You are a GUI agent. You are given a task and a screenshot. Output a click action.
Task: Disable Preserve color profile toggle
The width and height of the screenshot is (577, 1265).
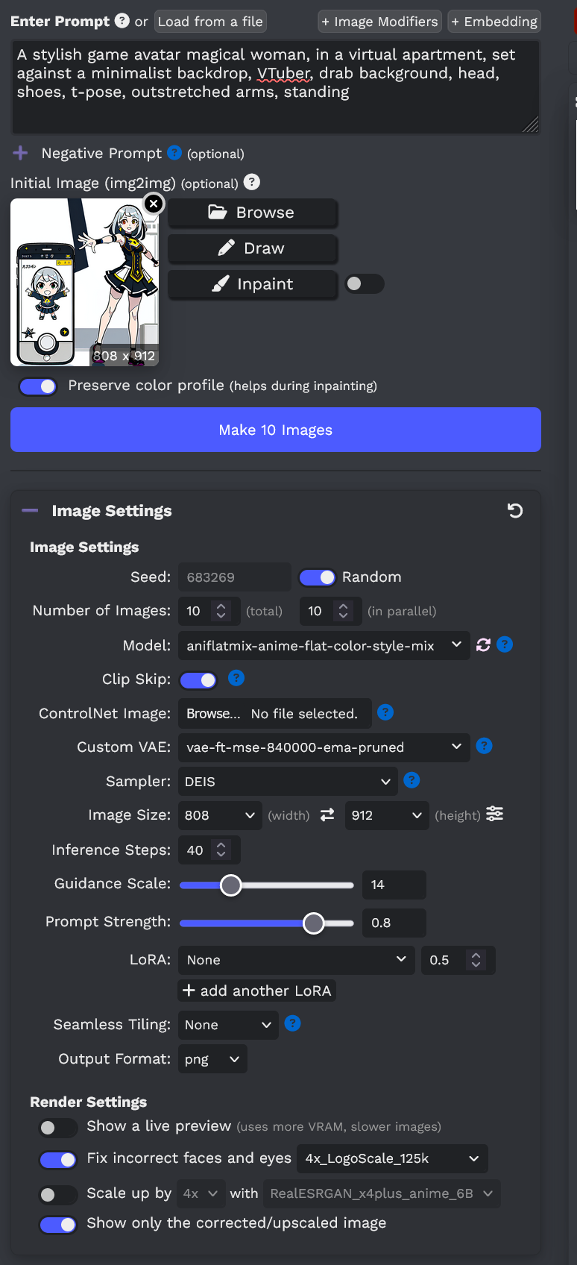[x=38, y=386]
